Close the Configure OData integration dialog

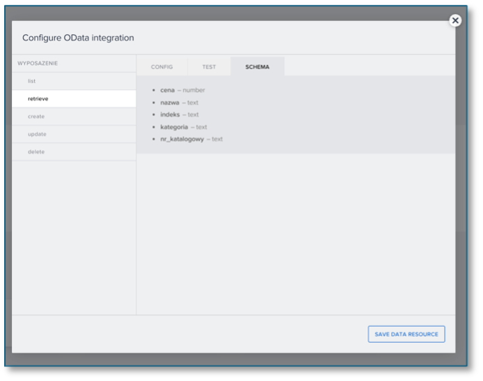(455, 20)
